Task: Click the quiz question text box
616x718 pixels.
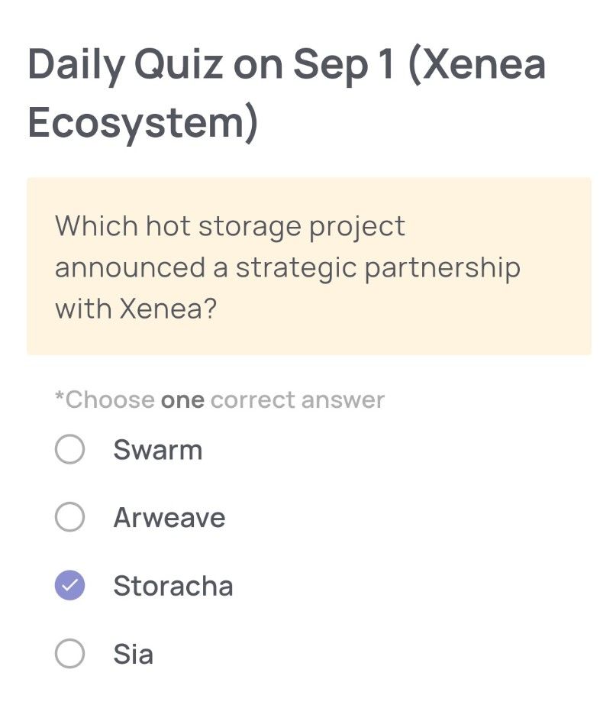Action: (308, 265)
